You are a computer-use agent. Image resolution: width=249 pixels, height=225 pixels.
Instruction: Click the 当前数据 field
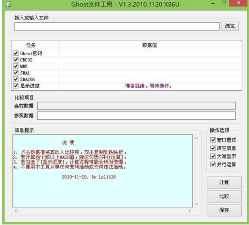point(136,106)
